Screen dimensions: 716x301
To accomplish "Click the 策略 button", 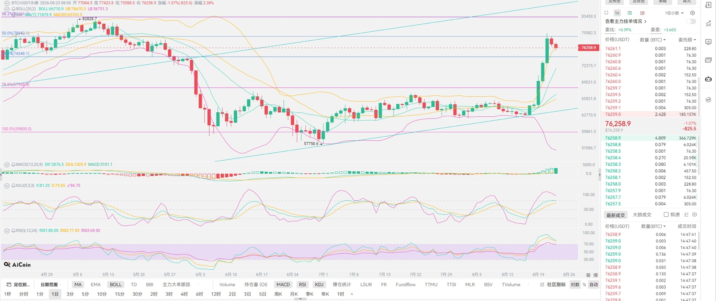I will [663, 2].
